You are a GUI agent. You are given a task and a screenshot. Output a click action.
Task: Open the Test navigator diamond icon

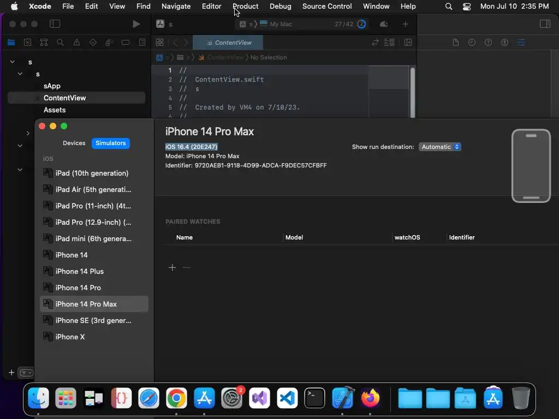tap(93, 43)
